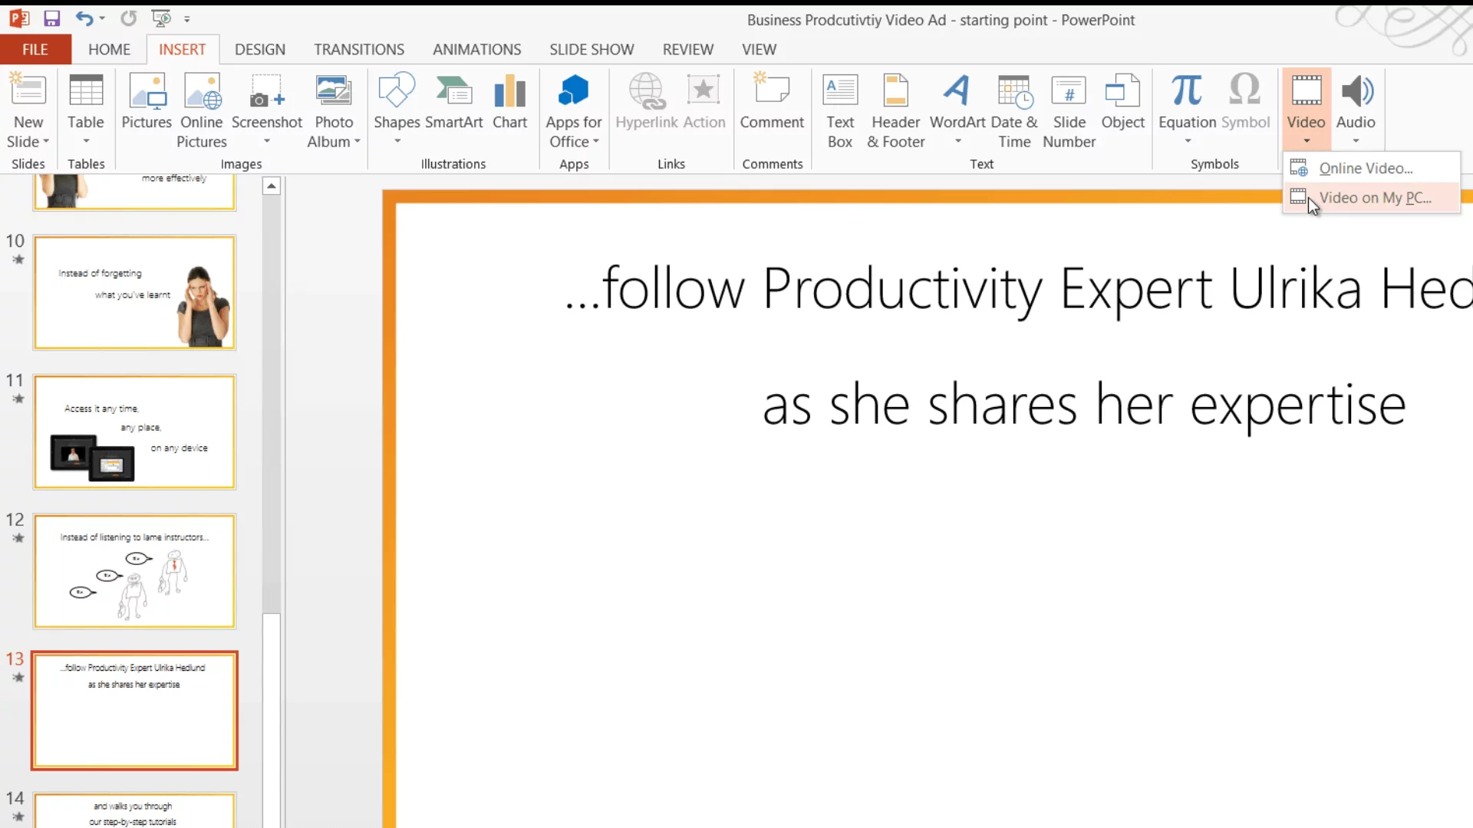Image resolution: width=1473 pixels, height=828 pixels.
Task: Click the Undo arrow icon
Action: [x=84, y=18]
